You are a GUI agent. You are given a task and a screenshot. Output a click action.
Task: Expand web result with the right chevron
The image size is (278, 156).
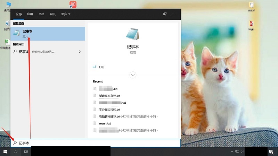80,52
